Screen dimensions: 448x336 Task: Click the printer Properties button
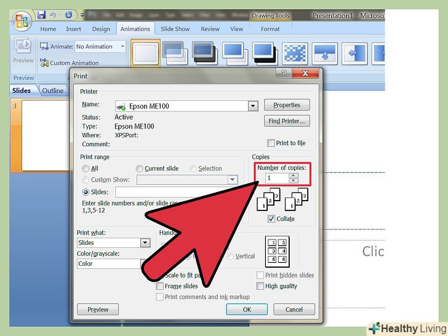[x=287, y=105]
